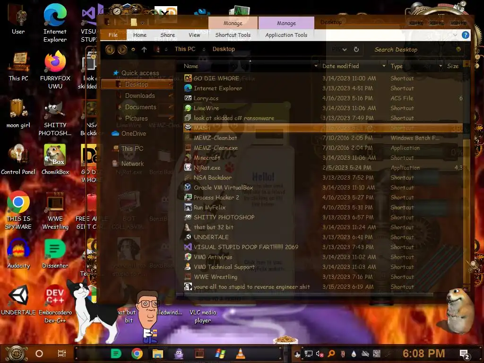
Task: Click the taskbar clock showing 6:08 PM
Action: [x=424, y=354]
